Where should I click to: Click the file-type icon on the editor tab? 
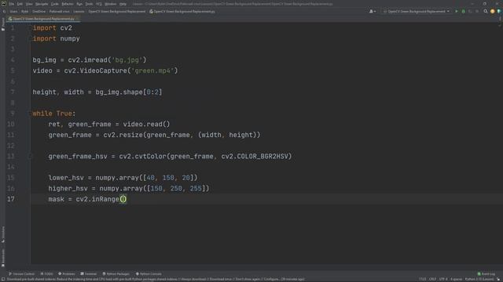click(10, 19)
